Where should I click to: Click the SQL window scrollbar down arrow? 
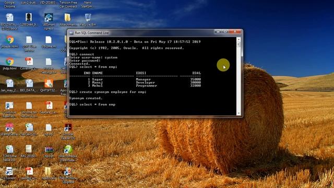[x=238, y=113]
